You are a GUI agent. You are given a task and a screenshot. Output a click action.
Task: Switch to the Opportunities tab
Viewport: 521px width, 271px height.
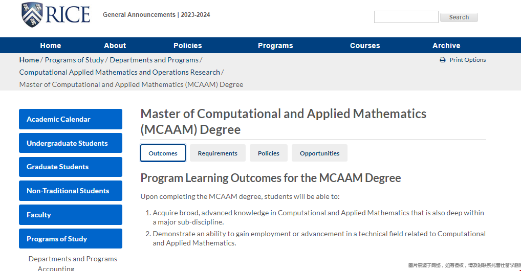point(320,153)
